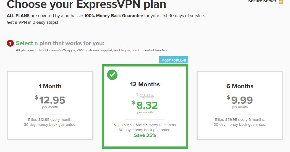Click the 'Choose your ExpressVPN plan' heading
Screen dimensions: 290x152
point(86,4)
